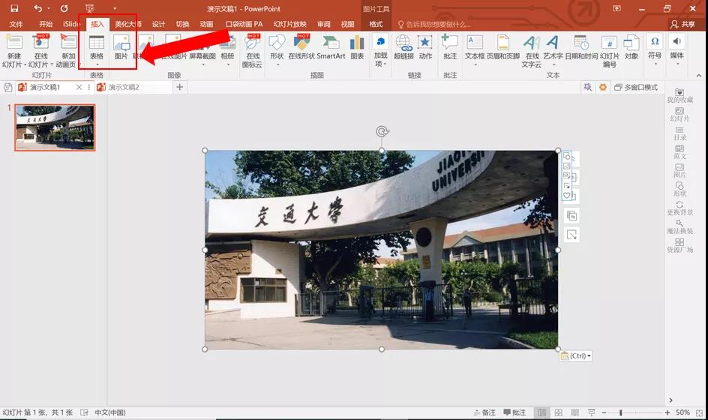Open the undo history dropdown arrow
708x420 pixels.
(x=49, y=8)
